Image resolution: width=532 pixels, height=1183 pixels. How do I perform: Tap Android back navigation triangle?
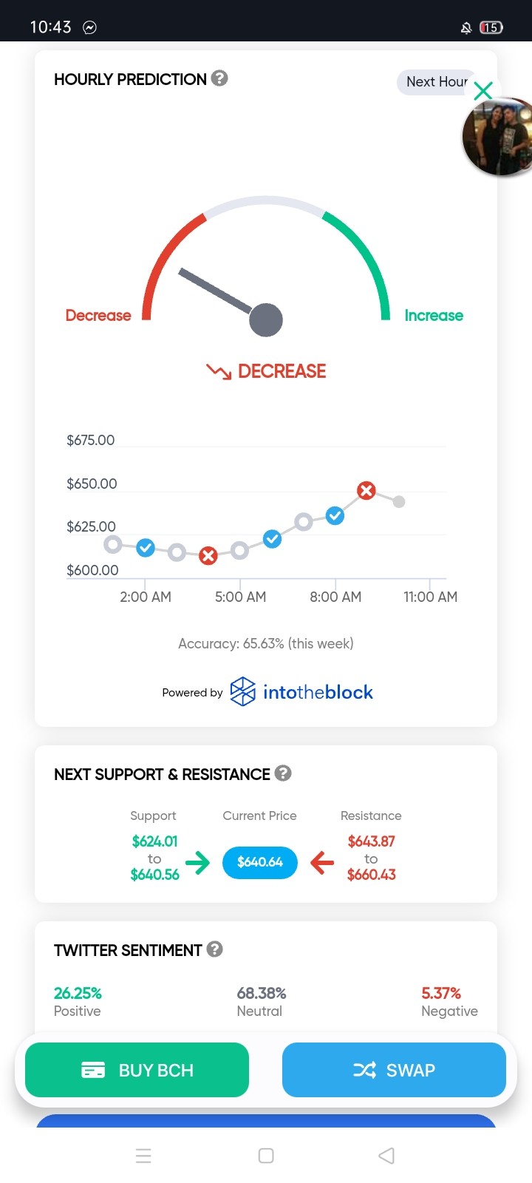(x=386, y=1156)
